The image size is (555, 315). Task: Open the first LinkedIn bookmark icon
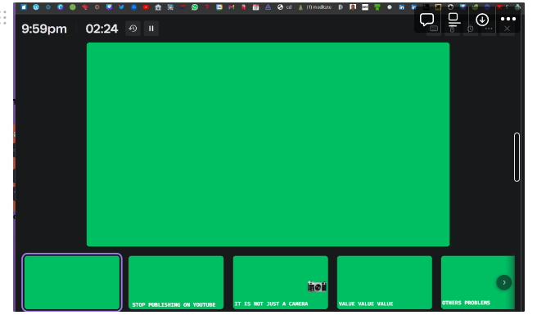tap(401, 7)
